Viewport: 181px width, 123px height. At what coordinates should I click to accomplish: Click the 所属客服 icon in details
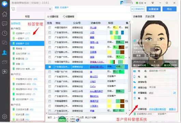pos(135,93)
